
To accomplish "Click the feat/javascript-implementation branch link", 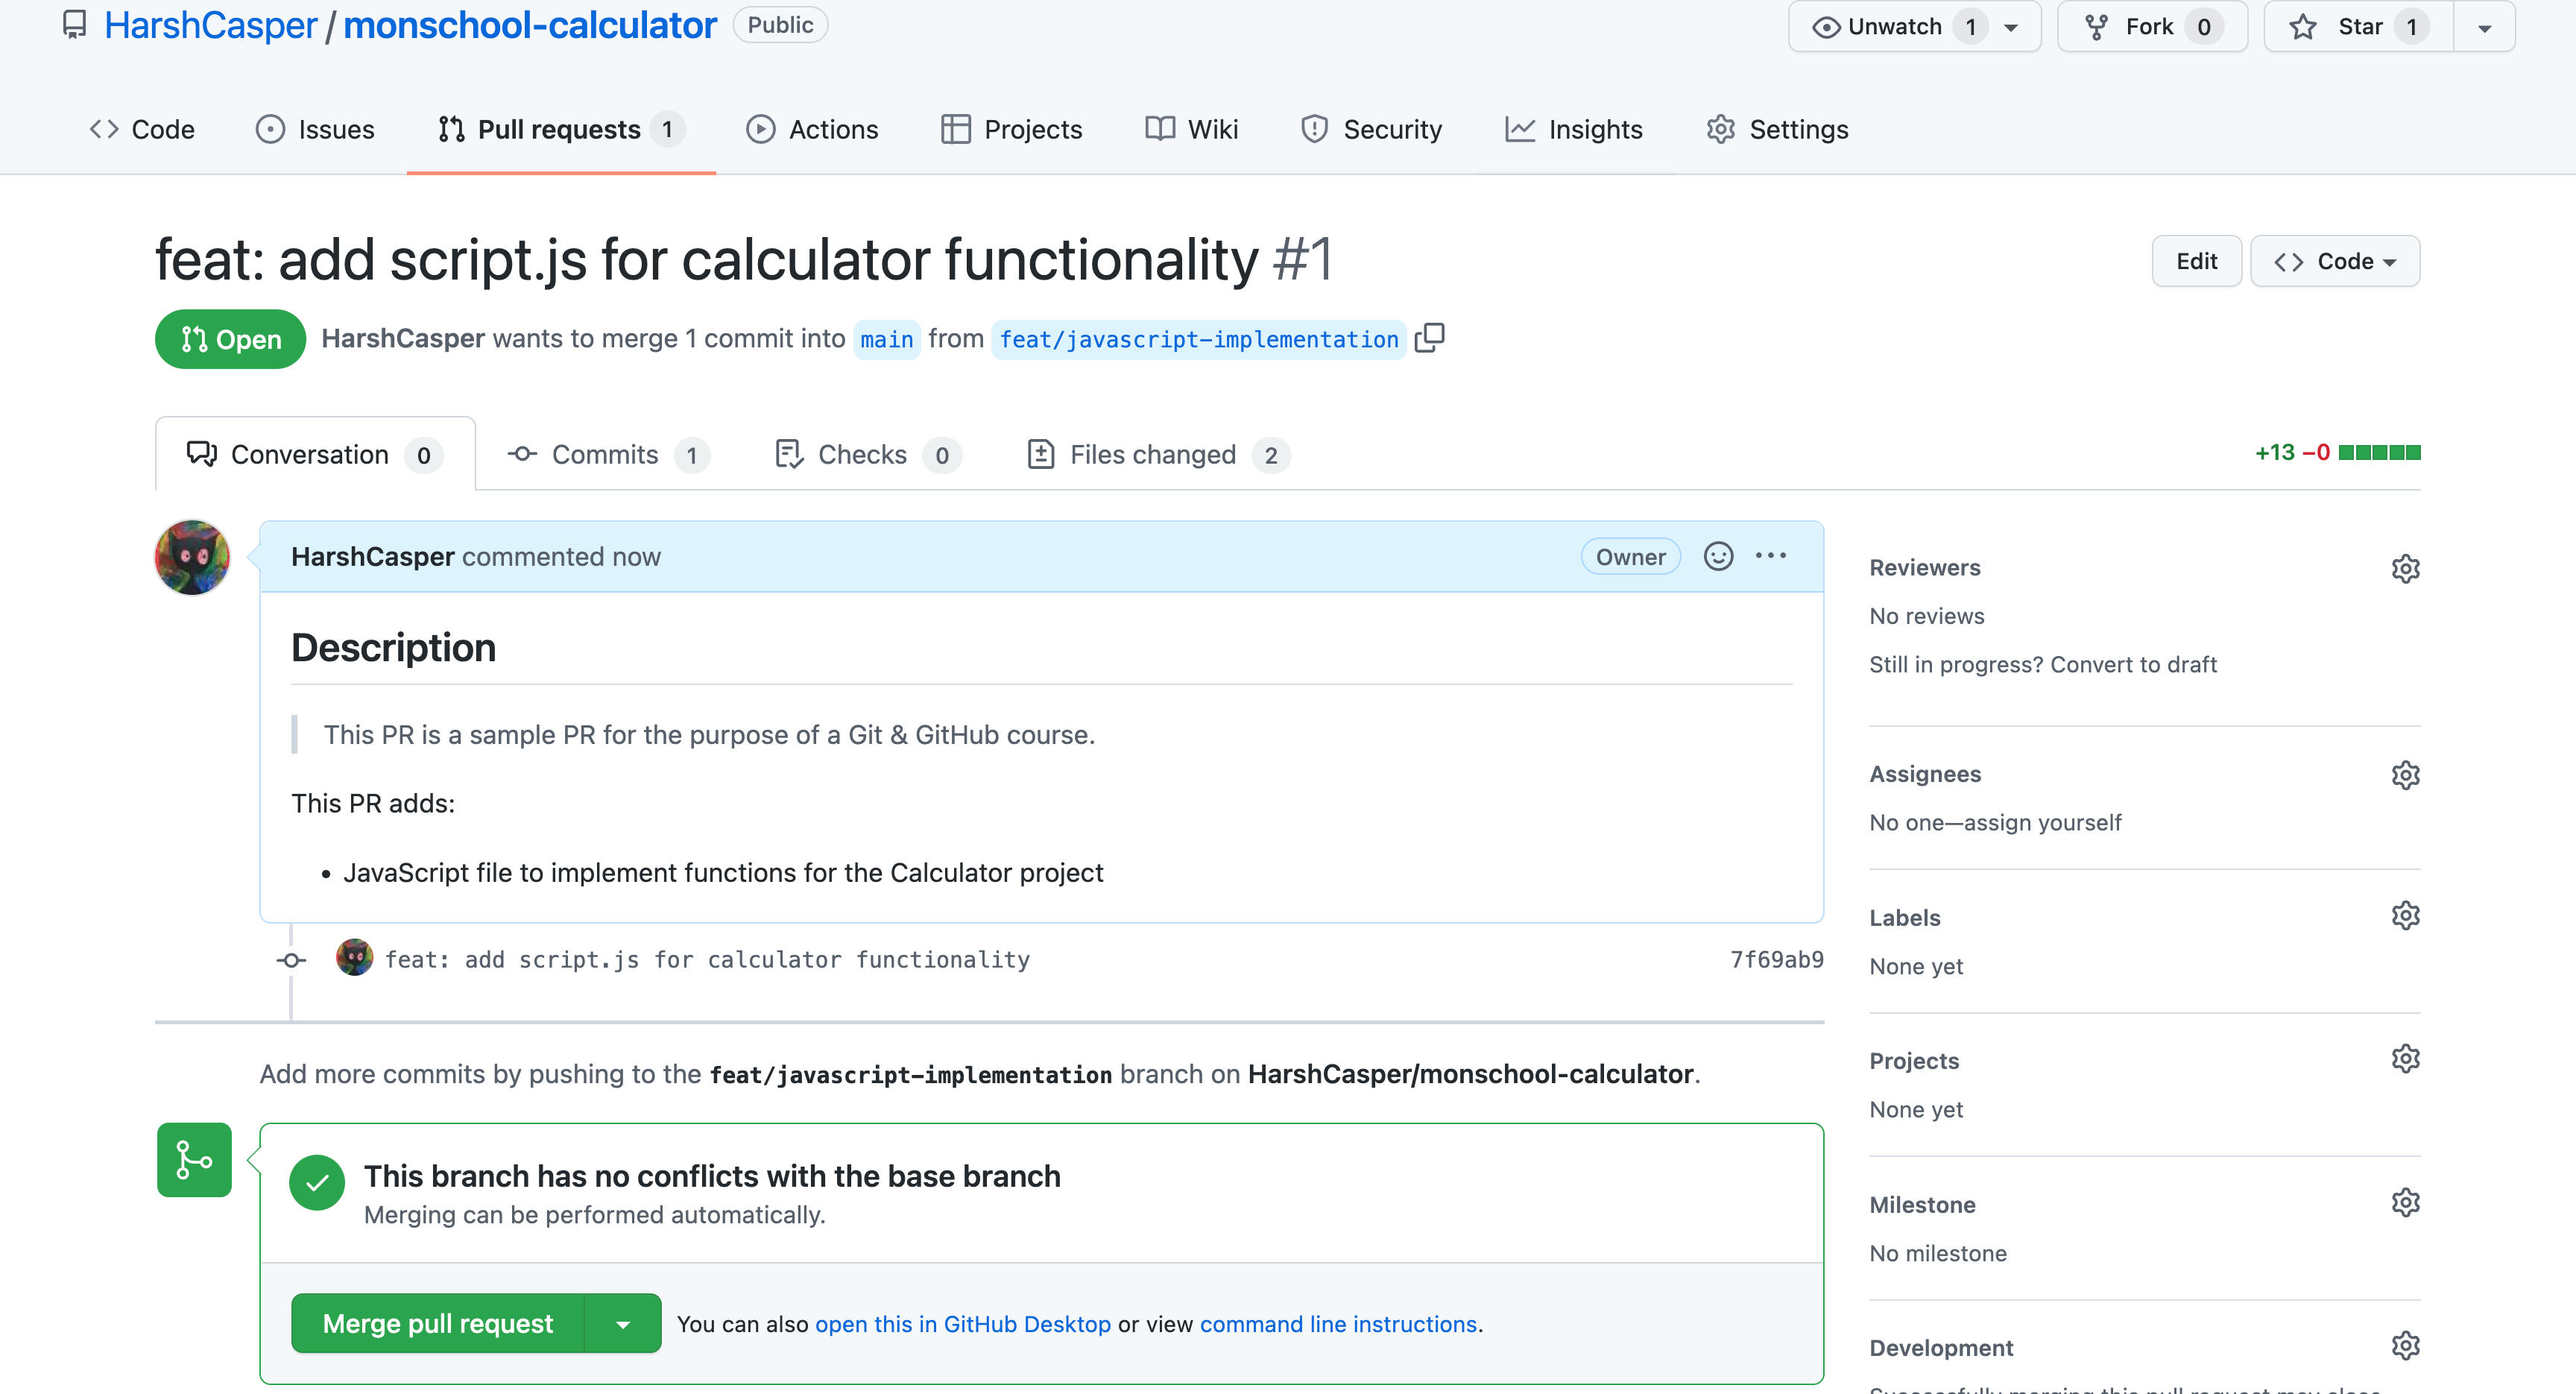I will [x=1199, y=339].
